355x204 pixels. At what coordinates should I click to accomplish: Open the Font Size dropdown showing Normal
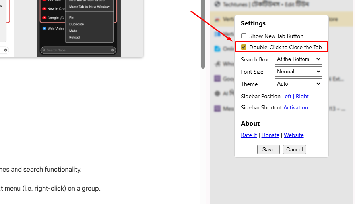click(299, 72)
